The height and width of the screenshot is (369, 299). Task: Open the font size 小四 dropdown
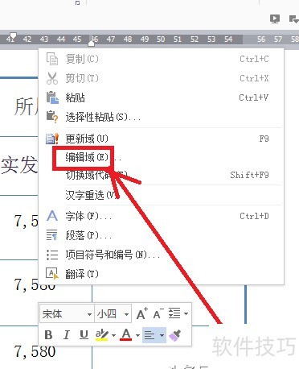[x=126, y=314]
